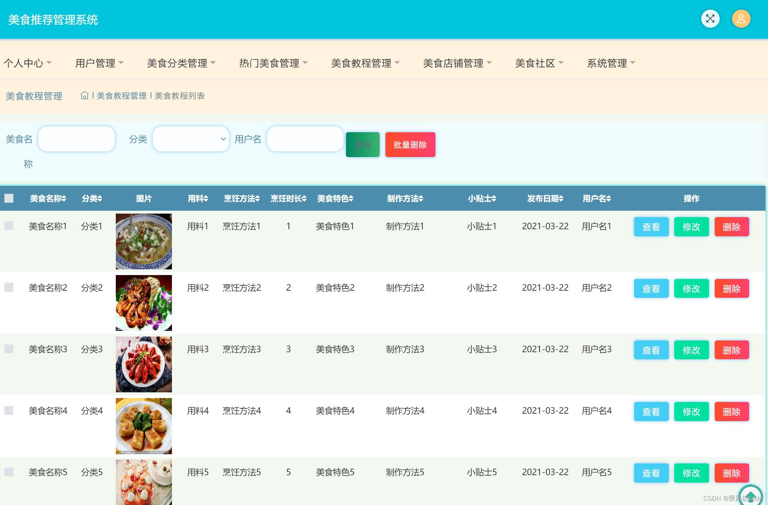Click the home icon in breadcrumb
Image resolution: width=768 pixels, height=505 pixels.
pyautogui.click(x=84, y=95)
